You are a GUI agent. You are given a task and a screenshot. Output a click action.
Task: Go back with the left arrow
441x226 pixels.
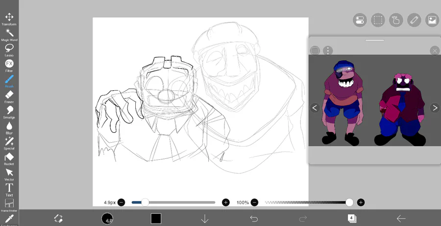[400, 218]
